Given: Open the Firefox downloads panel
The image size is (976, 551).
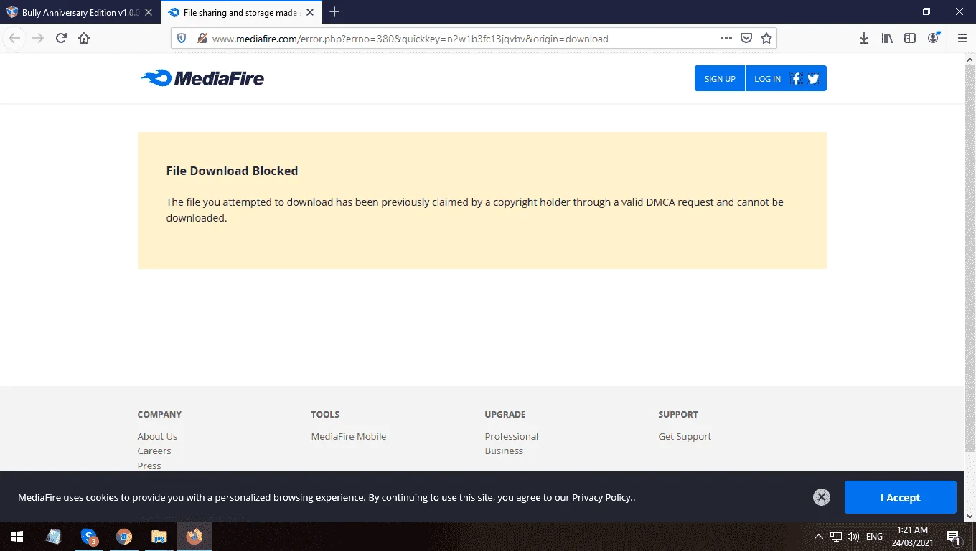Looking at the screenshot, I should pyautogui.click(x=864, y=39).
